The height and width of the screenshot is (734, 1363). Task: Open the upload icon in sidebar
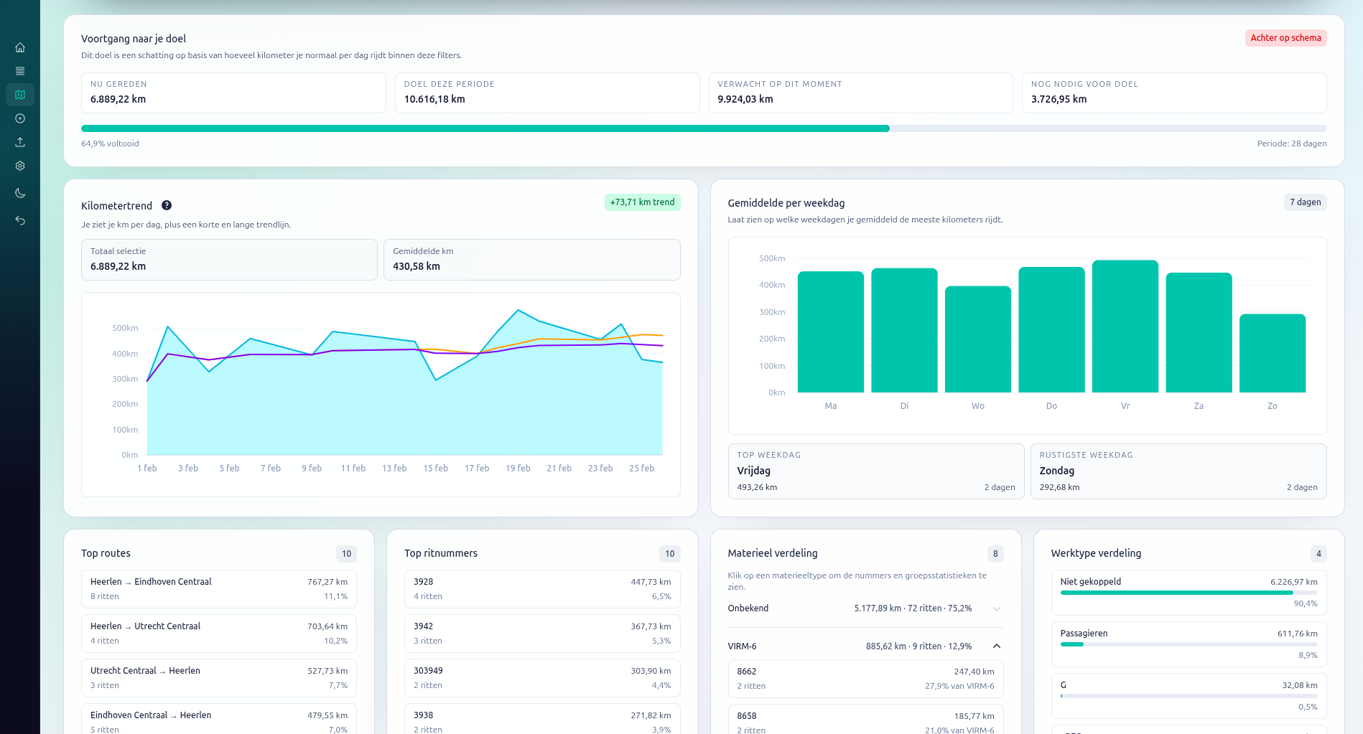(x=20, y=142)
